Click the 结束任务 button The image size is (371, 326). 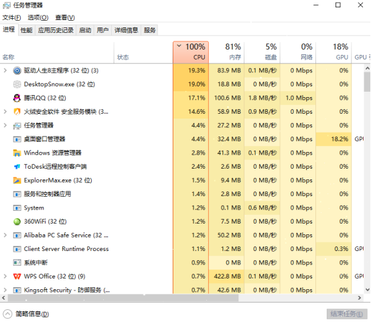[x=347, y=314]
